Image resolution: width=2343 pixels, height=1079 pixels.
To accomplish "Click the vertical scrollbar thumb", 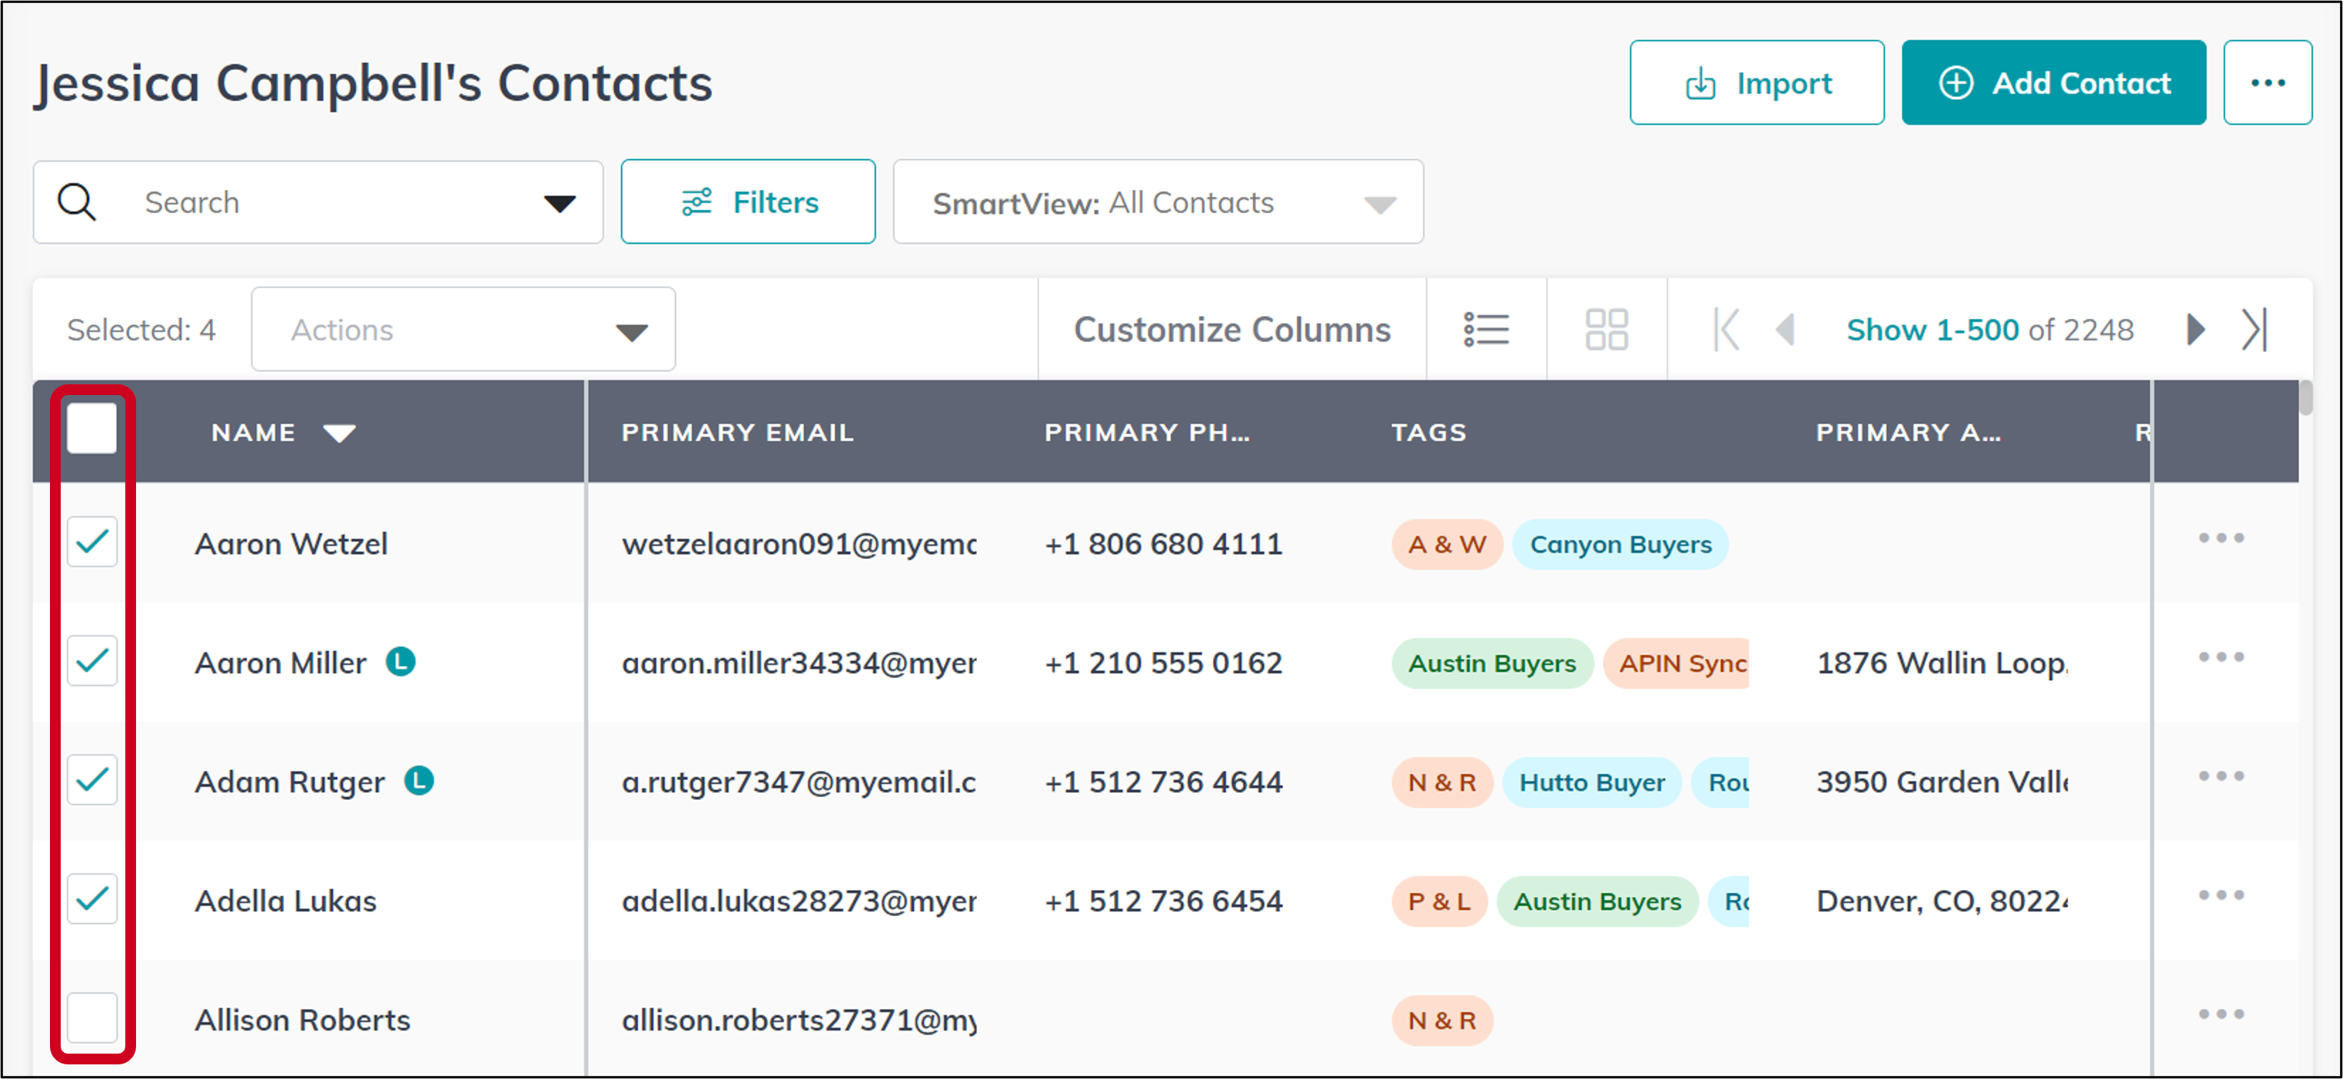I will point(2305,398).
